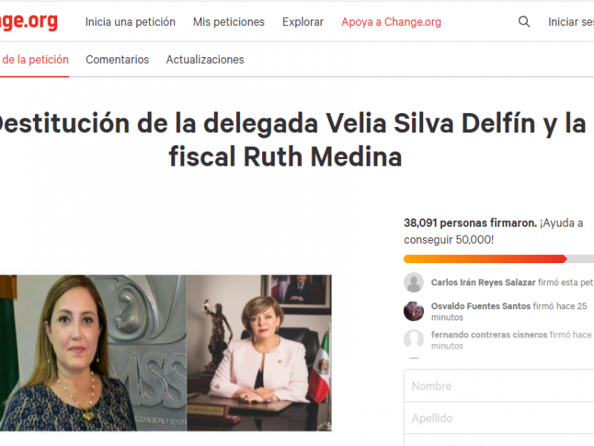Click 'Osvaldo Fuentes Santos' signer name
This screenshot has height=446, width=594.
[x=480, y=306]
